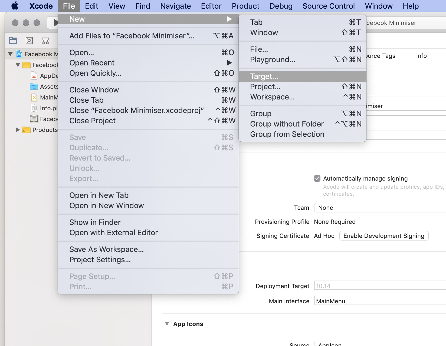Show the Project navigator

(13, 41)
